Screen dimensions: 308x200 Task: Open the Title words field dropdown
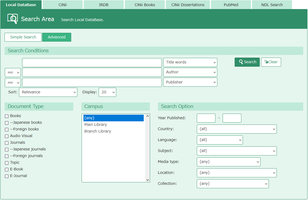click(190, 62)
